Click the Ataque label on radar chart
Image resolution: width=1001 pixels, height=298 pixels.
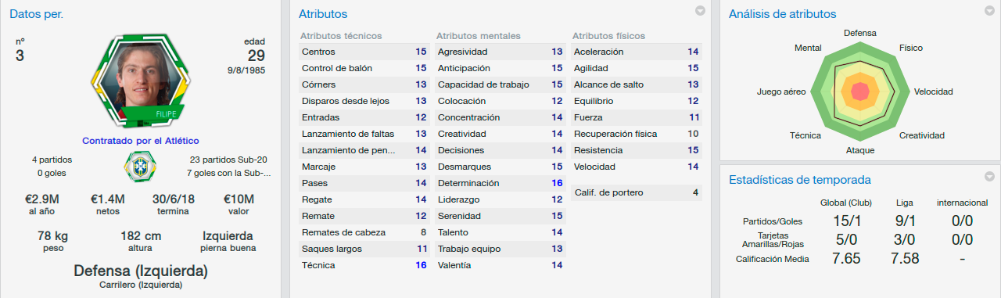[860, 150]
